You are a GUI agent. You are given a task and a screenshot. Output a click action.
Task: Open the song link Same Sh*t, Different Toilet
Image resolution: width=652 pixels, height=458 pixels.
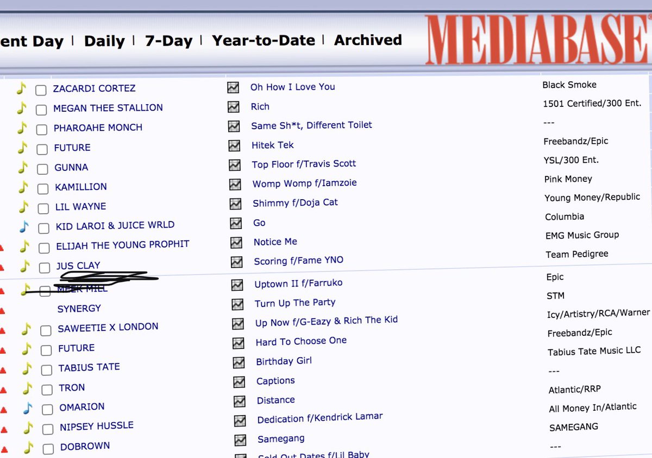(311, 125)
